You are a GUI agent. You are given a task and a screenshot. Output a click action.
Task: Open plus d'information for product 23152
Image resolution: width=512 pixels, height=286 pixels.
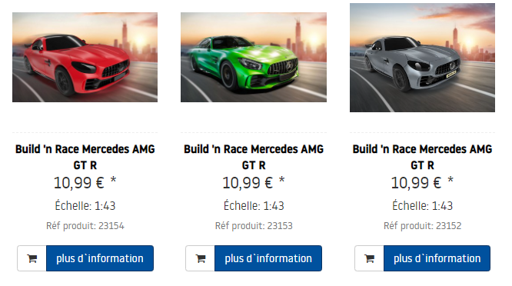pyautogui.click(x=437, y=258)
